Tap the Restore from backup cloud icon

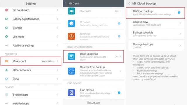(71, 71)
